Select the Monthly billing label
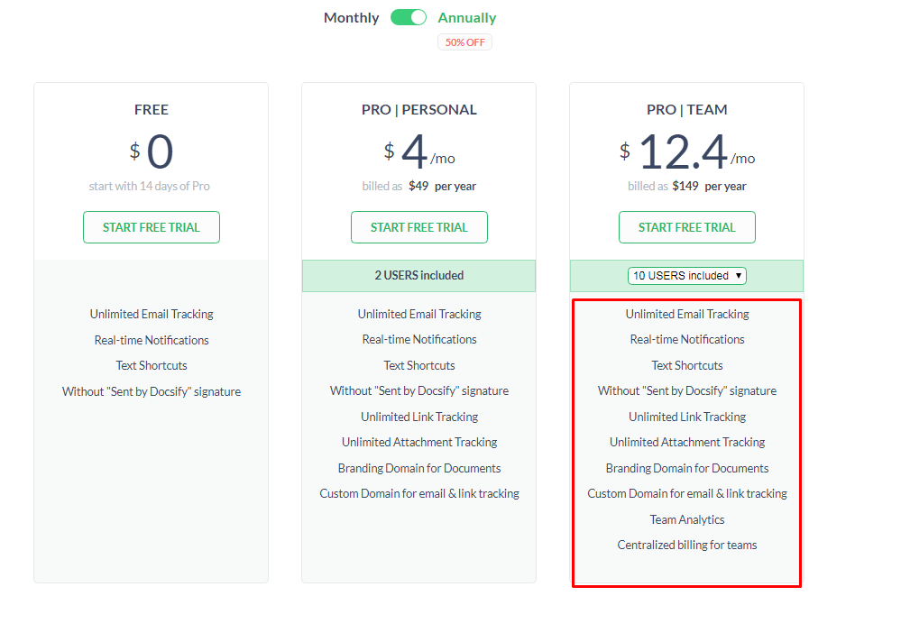Viewport: 901px width, 642px height. click(351, 18)
